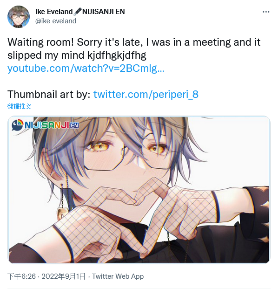Screen dimensions: 278x289
Task: Open the @ike_eveland handle
Action: click(x=55, y=21)
